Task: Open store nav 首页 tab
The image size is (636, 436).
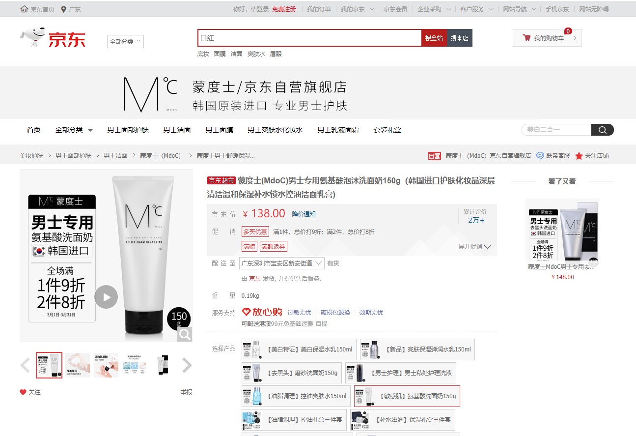Action: 34,130
